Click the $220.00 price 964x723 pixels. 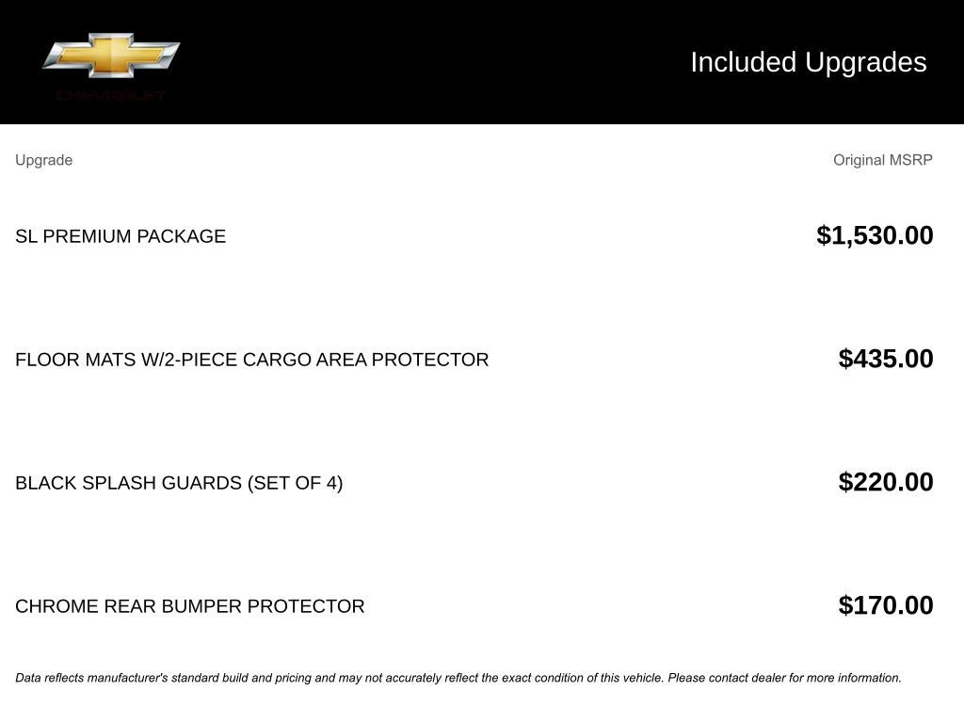pyautogui.click(x=886, y=482)
